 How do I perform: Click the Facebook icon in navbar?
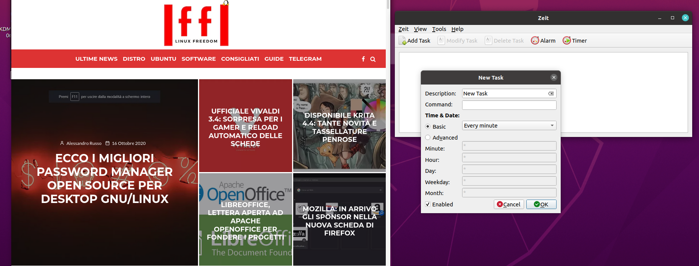tap(363, 59)
